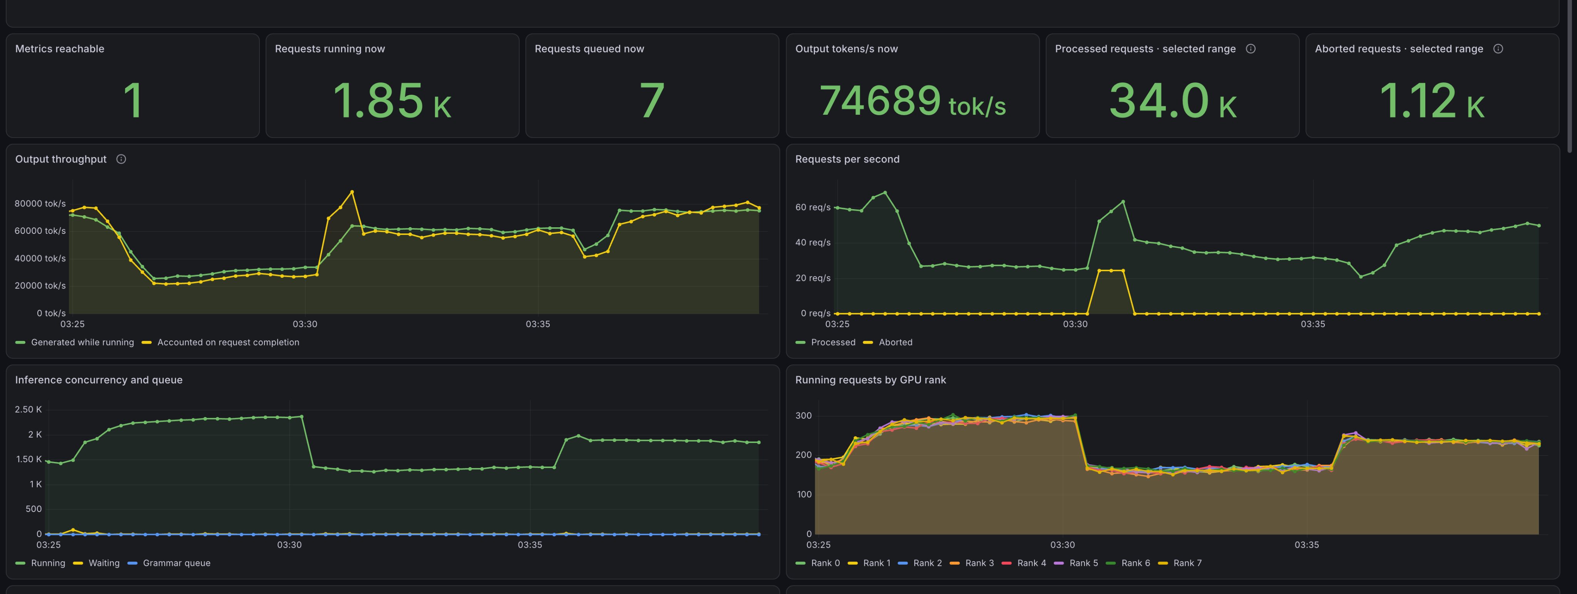
Task: Click the 74689 tok/s stat value
Action: (x=912, y=101)
